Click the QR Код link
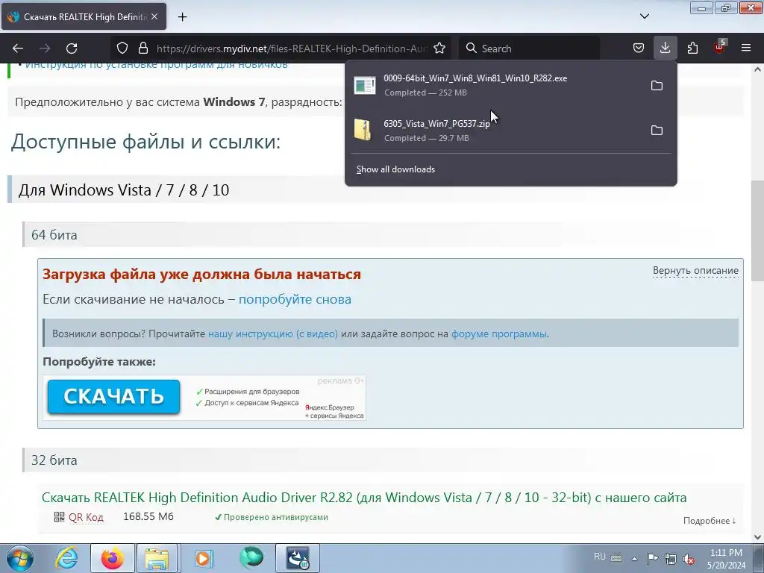Screen dimensions: 764x573 click(86, 517)
